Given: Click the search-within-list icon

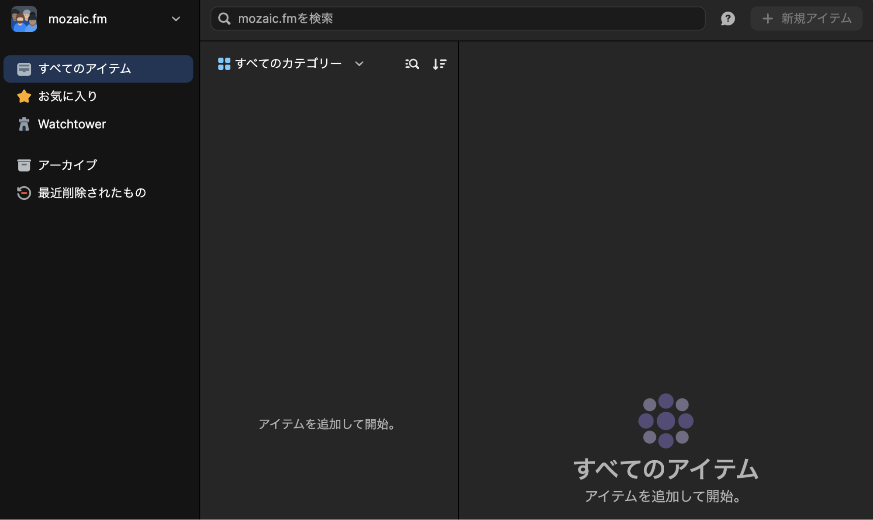Looking at the screenshot, I should pyautogui.click(x=411, y=64).
